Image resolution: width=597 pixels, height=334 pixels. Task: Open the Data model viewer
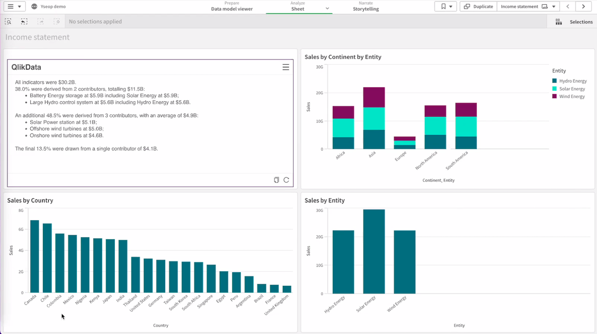pyautogui.click(x=232, y=6)
